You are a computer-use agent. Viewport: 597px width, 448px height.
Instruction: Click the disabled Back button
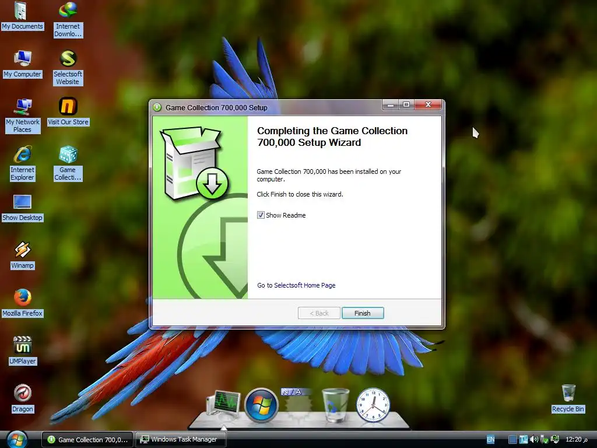pos(319,313)
